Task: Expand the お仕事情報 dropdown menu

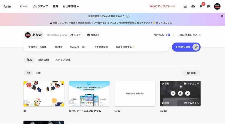Action: (71, 6)
